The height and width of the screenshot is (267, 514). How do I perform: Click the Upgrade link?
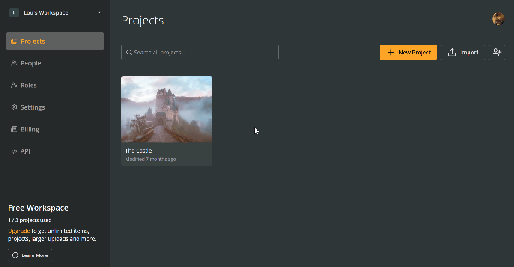coord(19,231)
